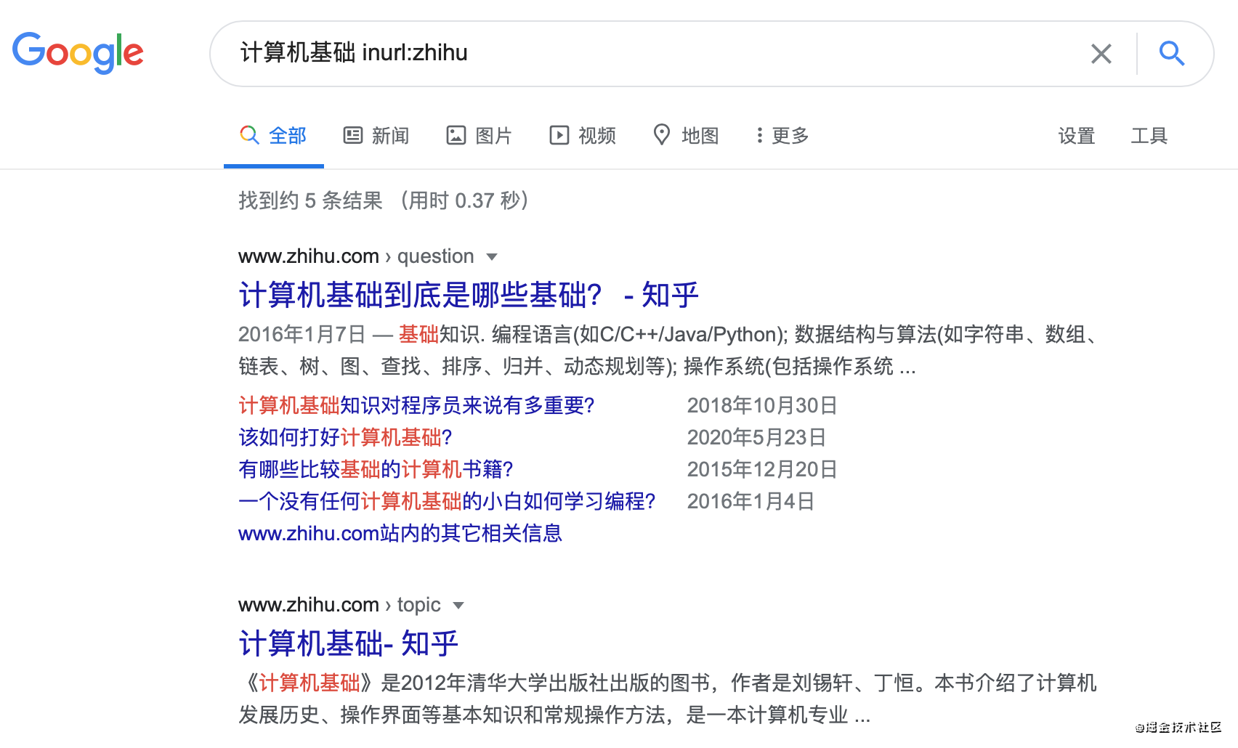1238x748 pixels.
Task: Click the three-dot icon beside 更多
Action: (759, 135)
